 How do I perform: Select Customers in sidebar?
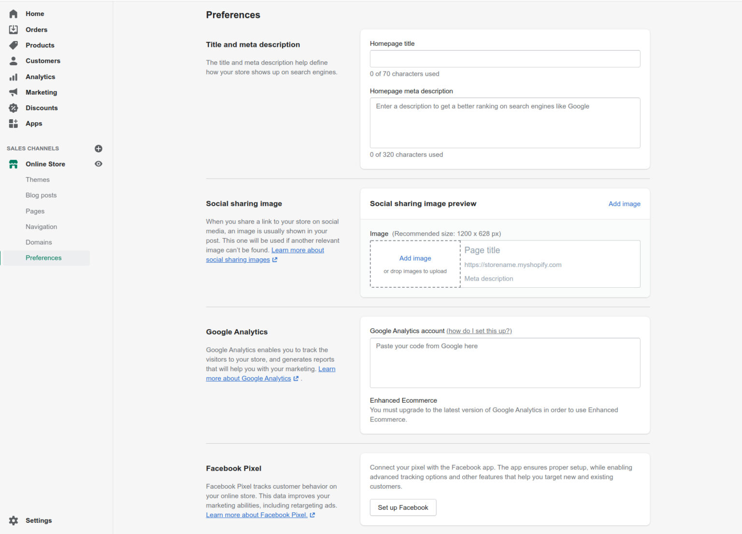[x=43, y=61]
